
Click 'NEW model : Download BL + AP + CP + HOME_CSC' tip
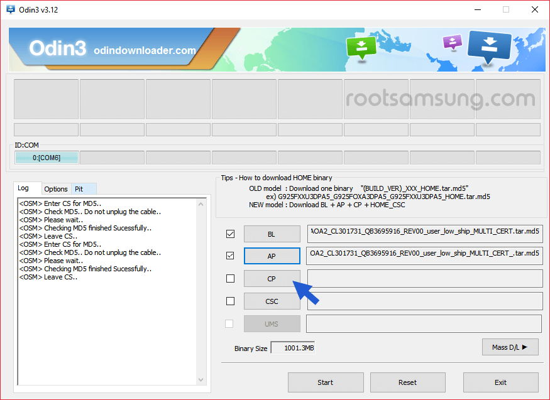click(327, 205)
